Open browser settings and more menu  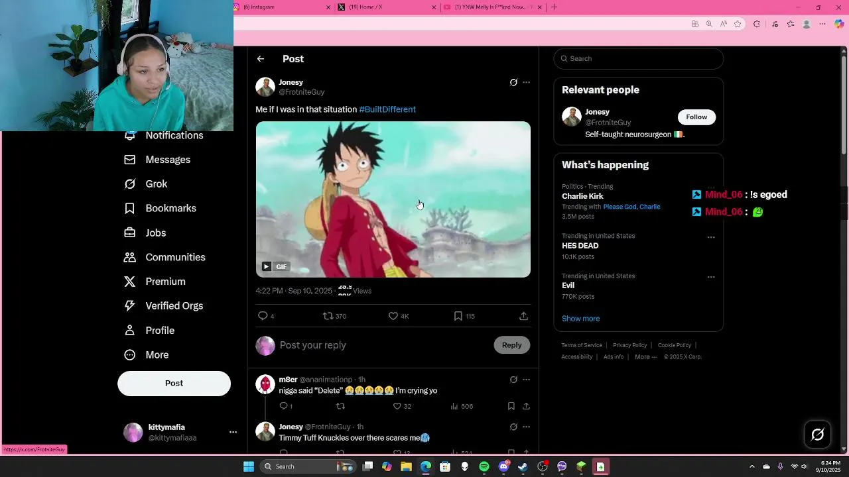(x=822, y=24)
